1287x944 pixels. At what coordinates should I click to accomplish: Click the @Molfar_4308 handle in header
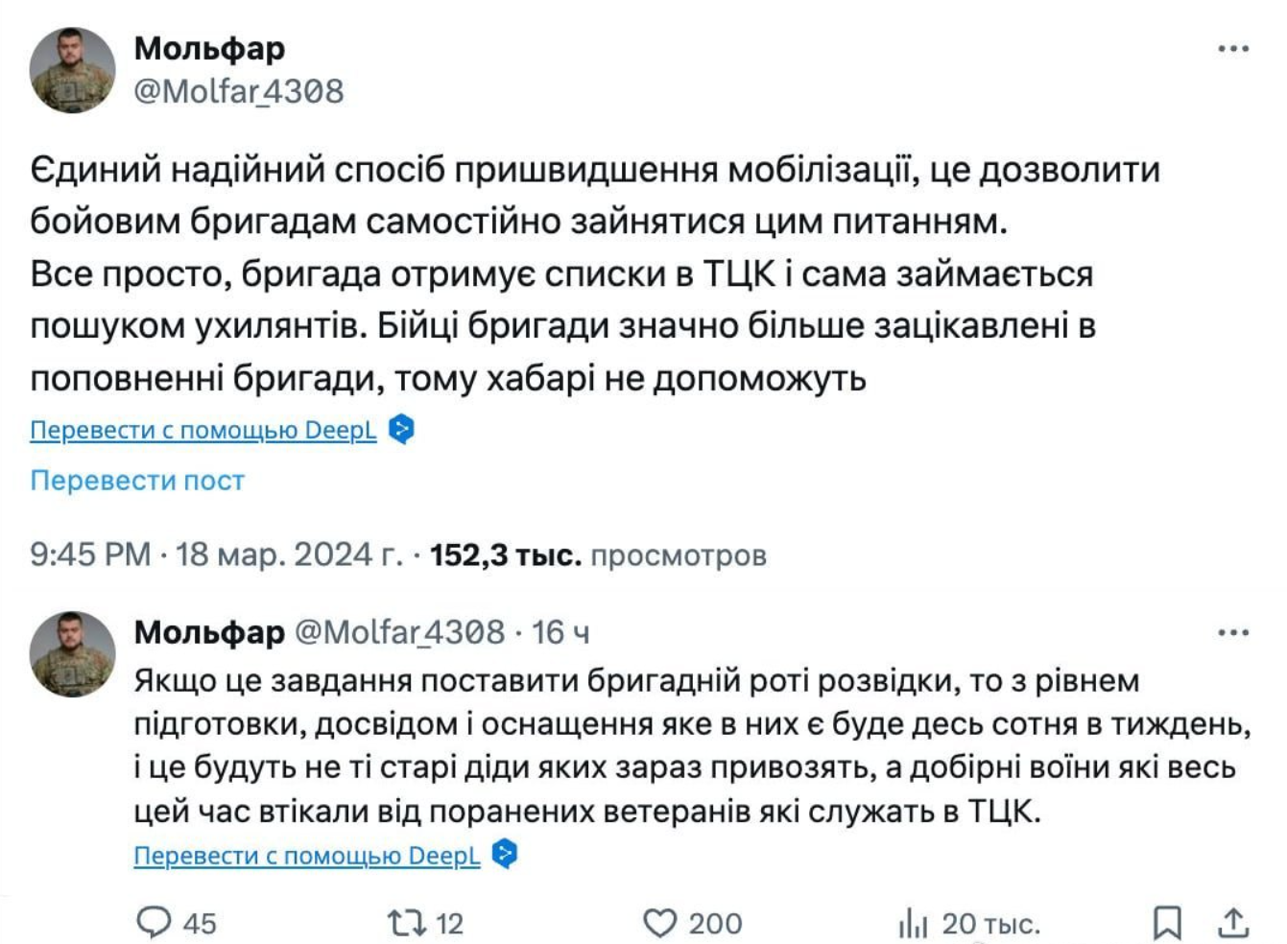[x=238, y=91]
